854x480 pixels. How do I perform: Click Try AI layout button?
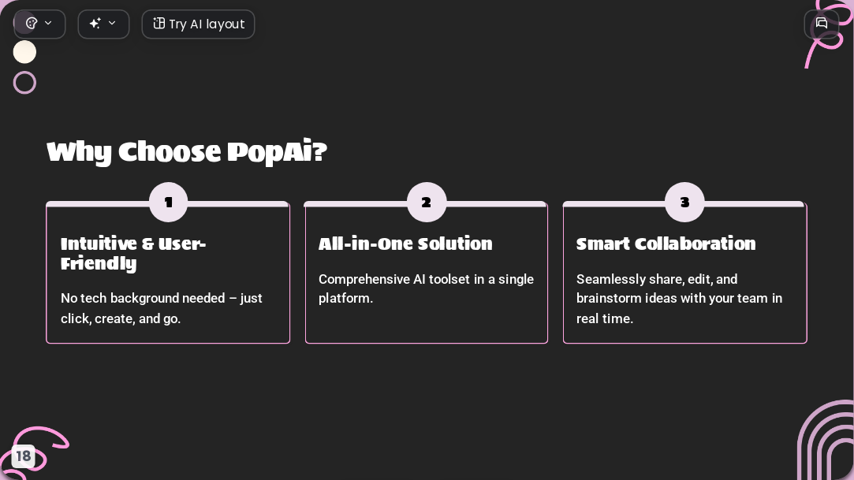(198, 24)
